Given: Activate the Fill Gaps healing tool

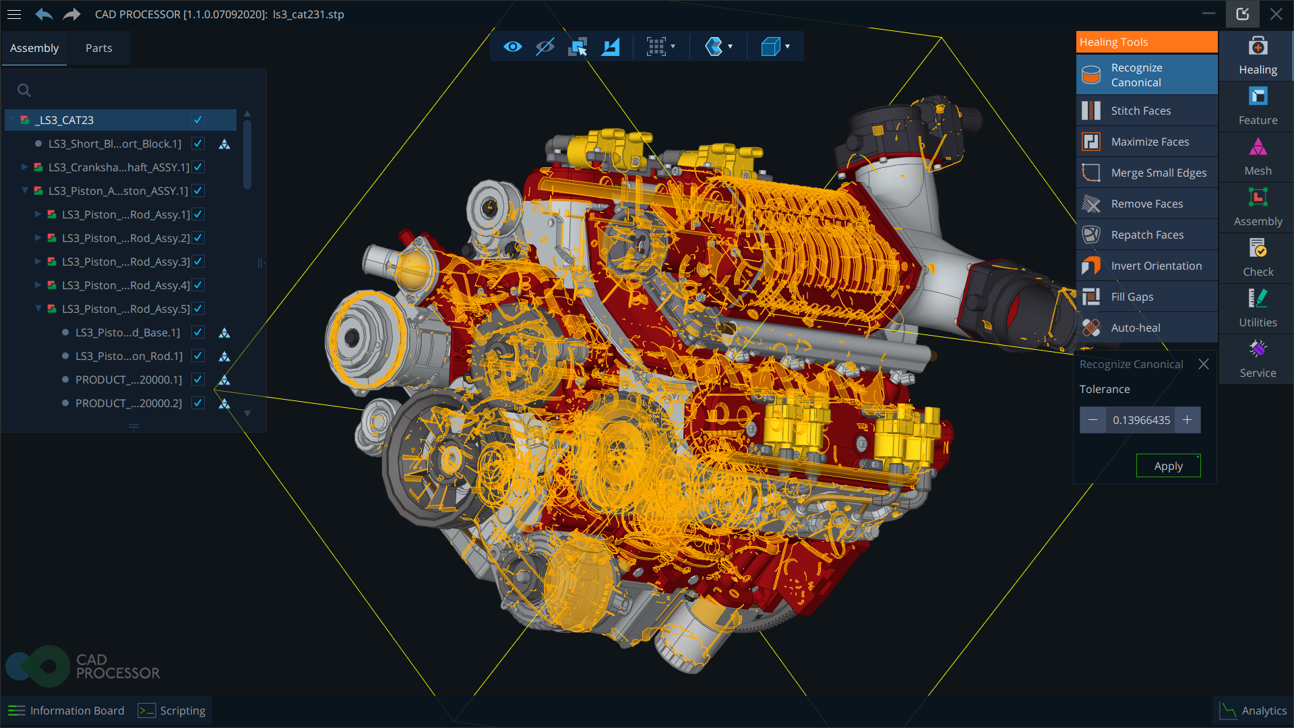Looking at the screenshot, I should pos(1132,296).
